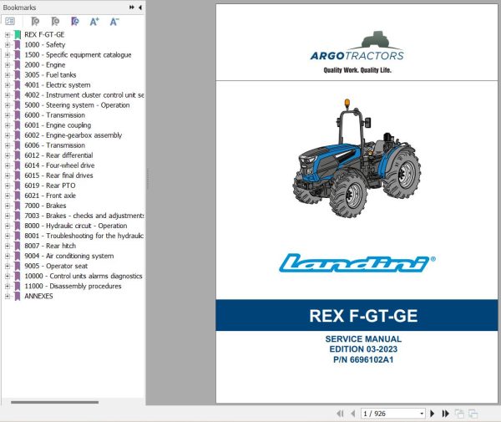The height and width of the screenshot is (422, 501).
Task: Open the 6002 - Engine-gearbox assembly bookmark
Action: tap(73, 135)
